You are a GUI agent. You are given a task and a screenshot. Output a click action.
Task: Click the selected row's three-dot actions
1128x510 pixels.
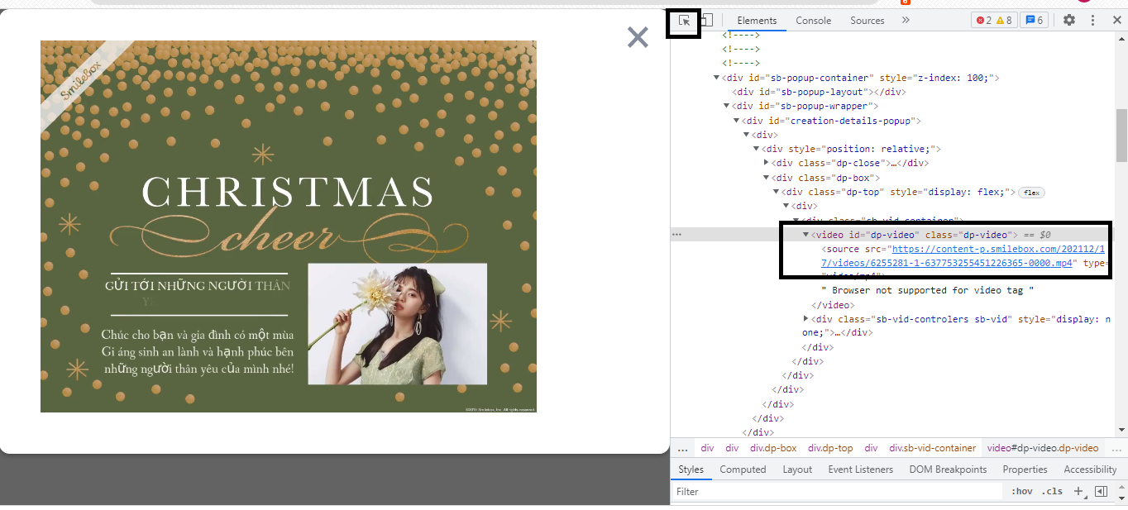tap(676, 235)
